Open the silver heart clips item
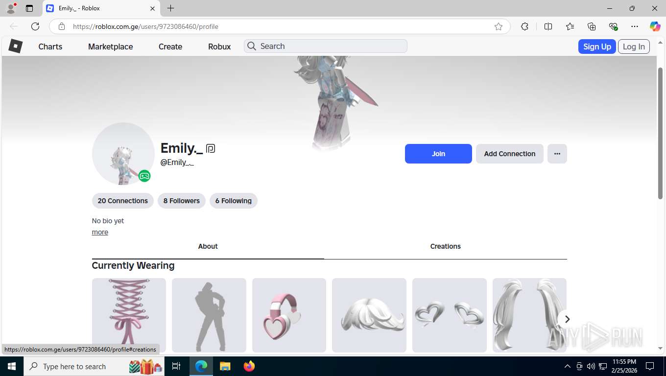This screenshot has width=666, height=376. click(450, 315)
